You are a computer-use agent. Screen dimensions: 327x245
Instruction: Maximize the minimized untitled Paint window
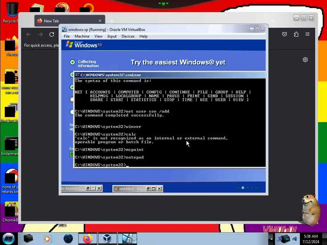click(154, 189)
